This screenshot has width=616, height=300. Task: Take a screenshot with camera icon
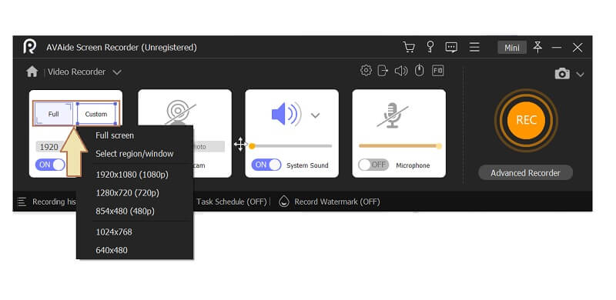[x=562, y=73]
